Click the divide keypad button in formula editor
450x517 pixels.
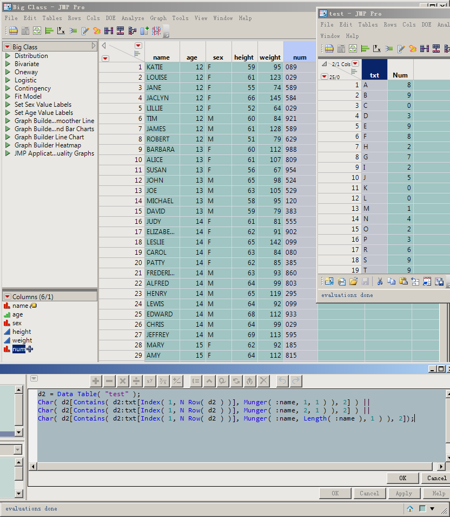tap(136, 381)
